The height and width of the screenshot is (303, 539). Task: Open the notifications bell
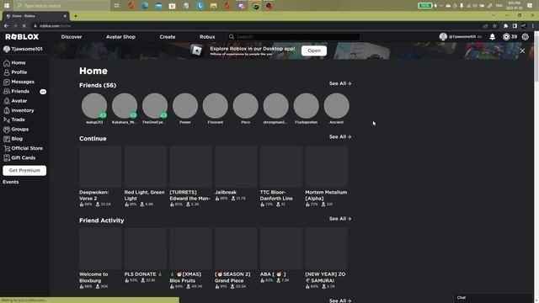click(x=492, y=37)
